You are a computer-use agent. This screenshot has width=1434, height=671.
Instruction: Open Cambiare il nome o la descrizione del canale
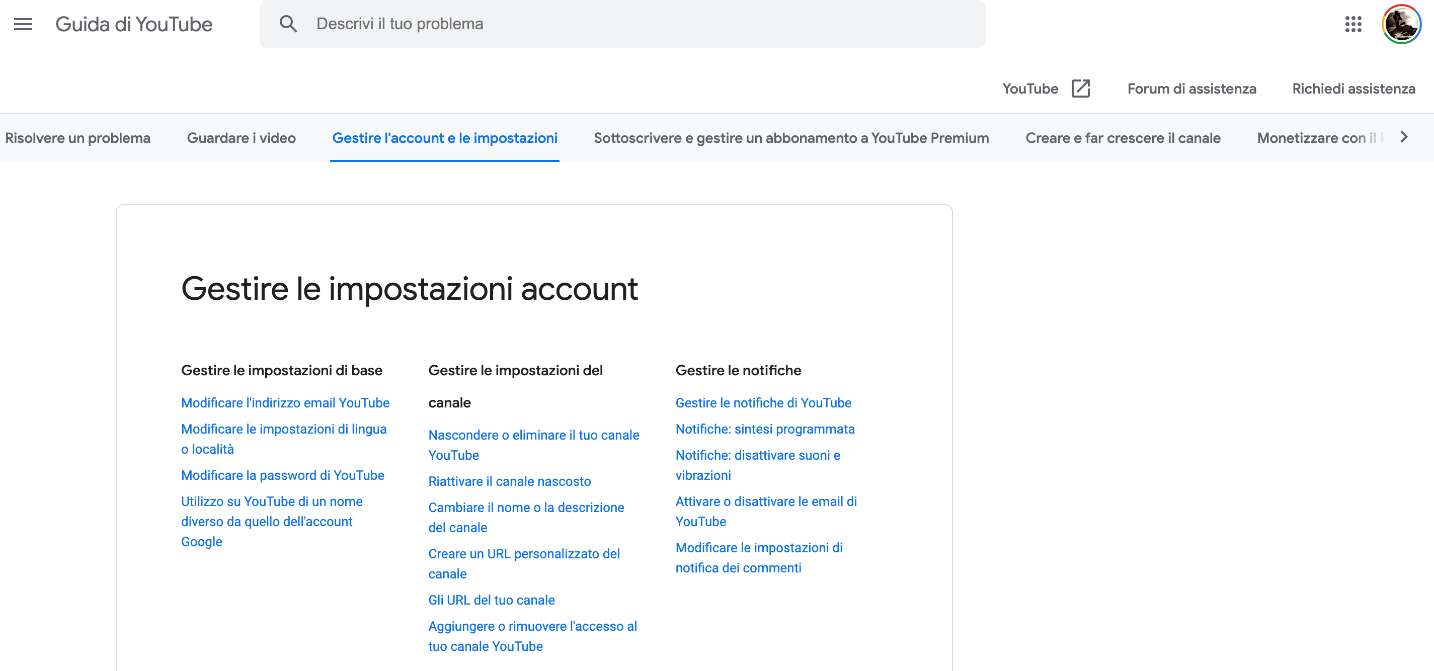(526, 518)
